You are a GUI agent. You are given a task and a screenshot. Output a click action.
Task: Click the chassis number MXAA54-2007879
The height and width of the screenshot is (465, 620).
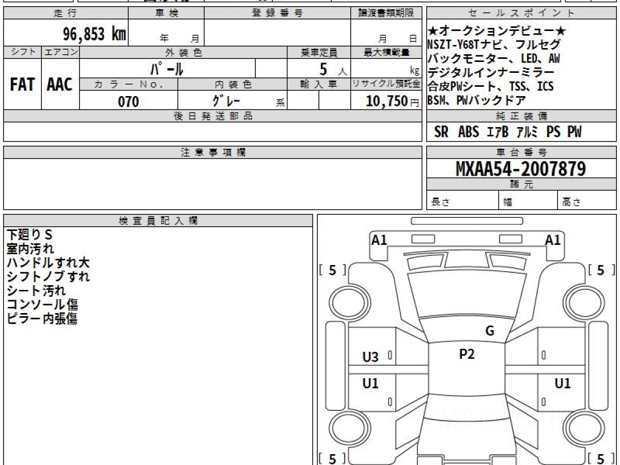(521, 168)
